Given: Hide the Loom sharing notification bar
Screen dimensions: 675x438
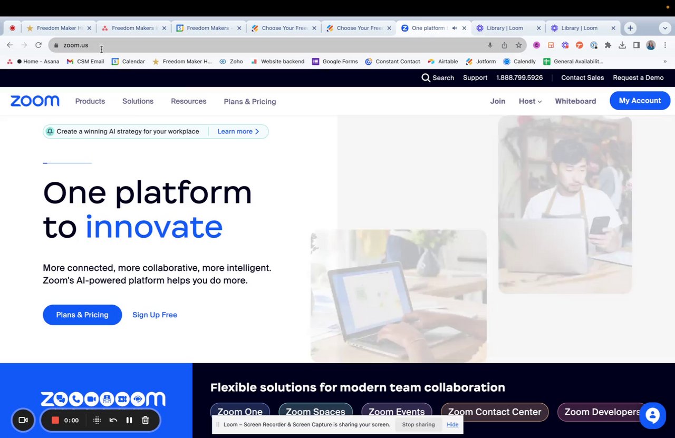Looking at the screenshot, I should [452, 424].
